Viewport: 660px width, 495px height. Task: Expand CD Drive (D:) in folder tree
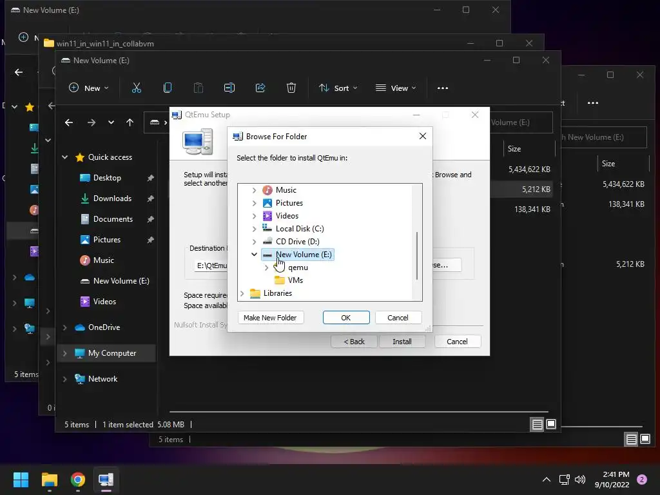click(x=254, y=242)
